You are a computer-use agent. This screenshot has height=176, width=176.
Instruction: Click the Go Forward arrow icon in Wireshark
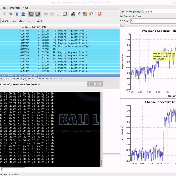4,14
